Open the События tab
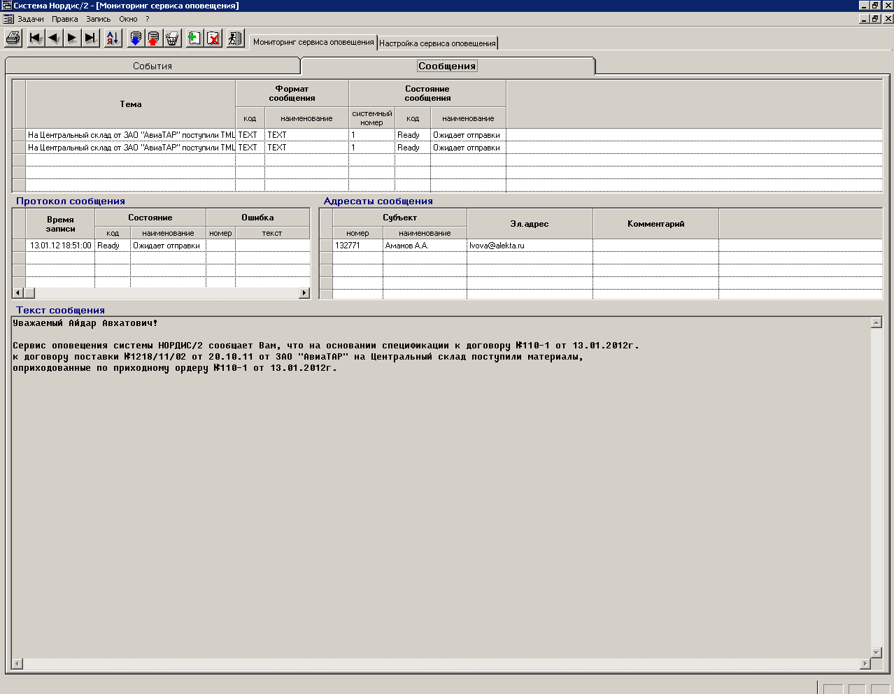Viewport: 894px width, 694px height. (x=152, y=66)
